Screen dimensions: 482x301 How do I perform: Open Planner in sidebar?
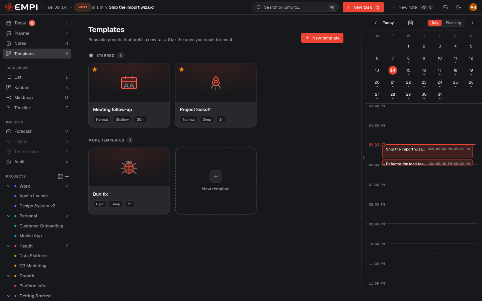(37, 33)
